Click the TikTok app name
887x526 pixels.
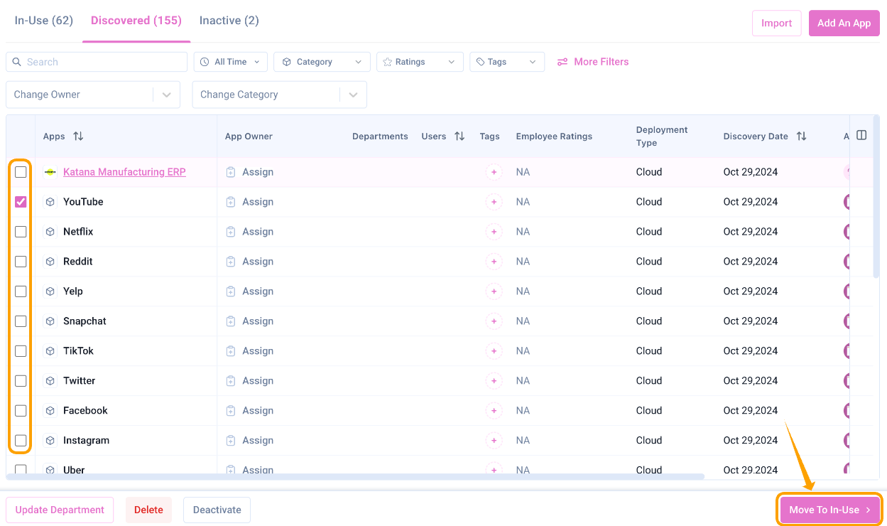tap(78, 351)
